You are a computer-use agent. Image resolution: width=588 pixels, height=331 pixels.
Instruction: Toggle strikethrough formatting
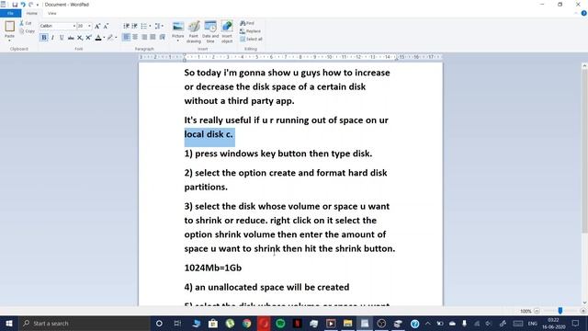(x=71, y=38)
